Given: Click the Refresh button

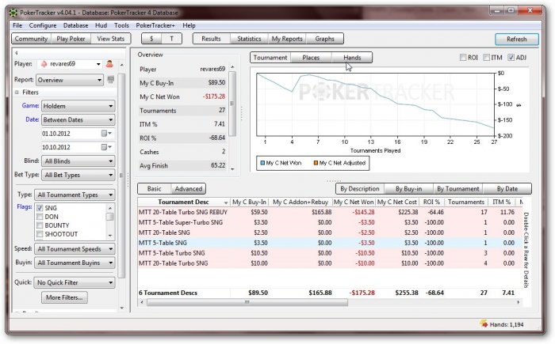Looking at the screenshot, I should click(516, 40).
